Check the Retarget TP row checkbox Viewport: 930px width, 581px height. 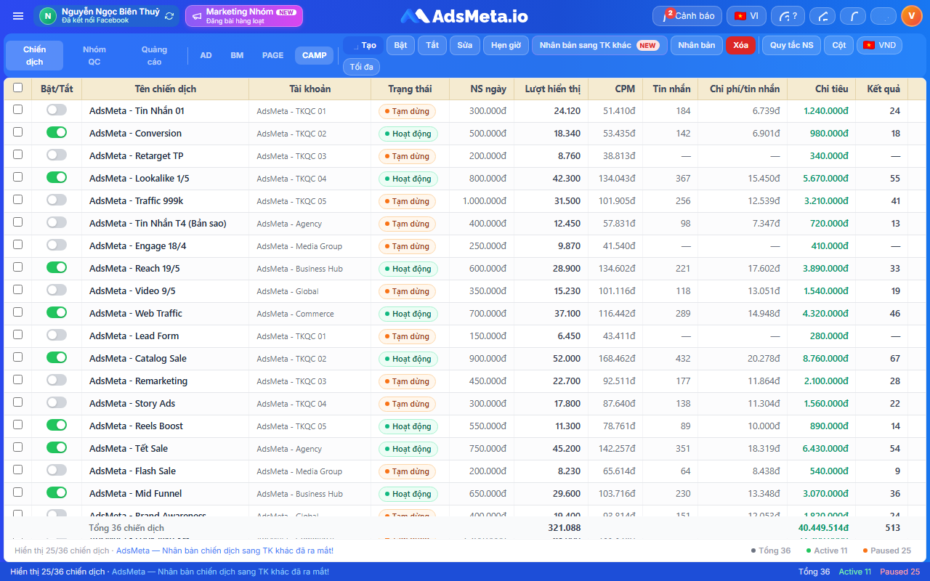tap(18, 155)
